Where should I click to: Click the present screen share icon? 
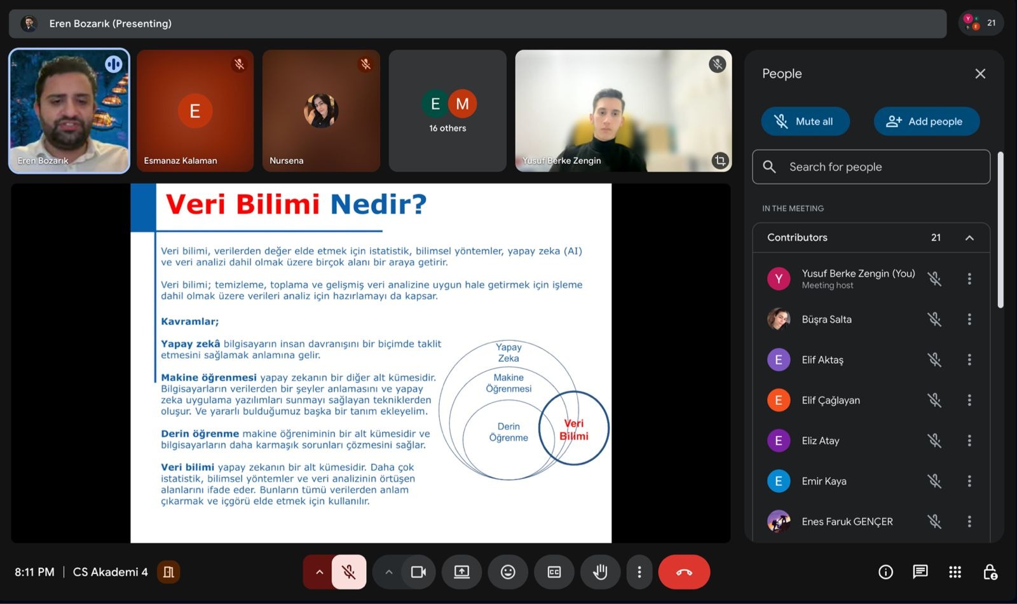(461, 572)
